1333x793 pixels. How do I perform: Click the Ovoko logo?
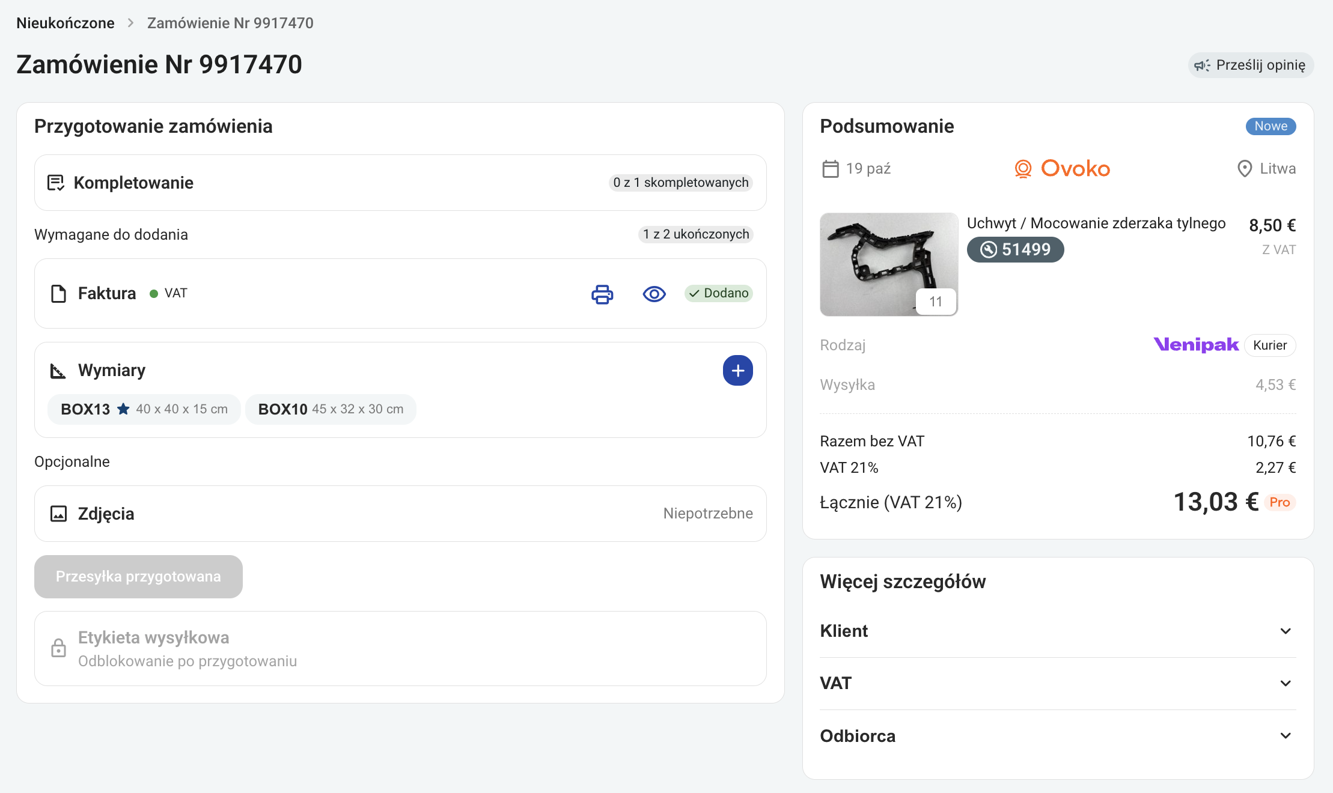click(x=1062, y=169)
